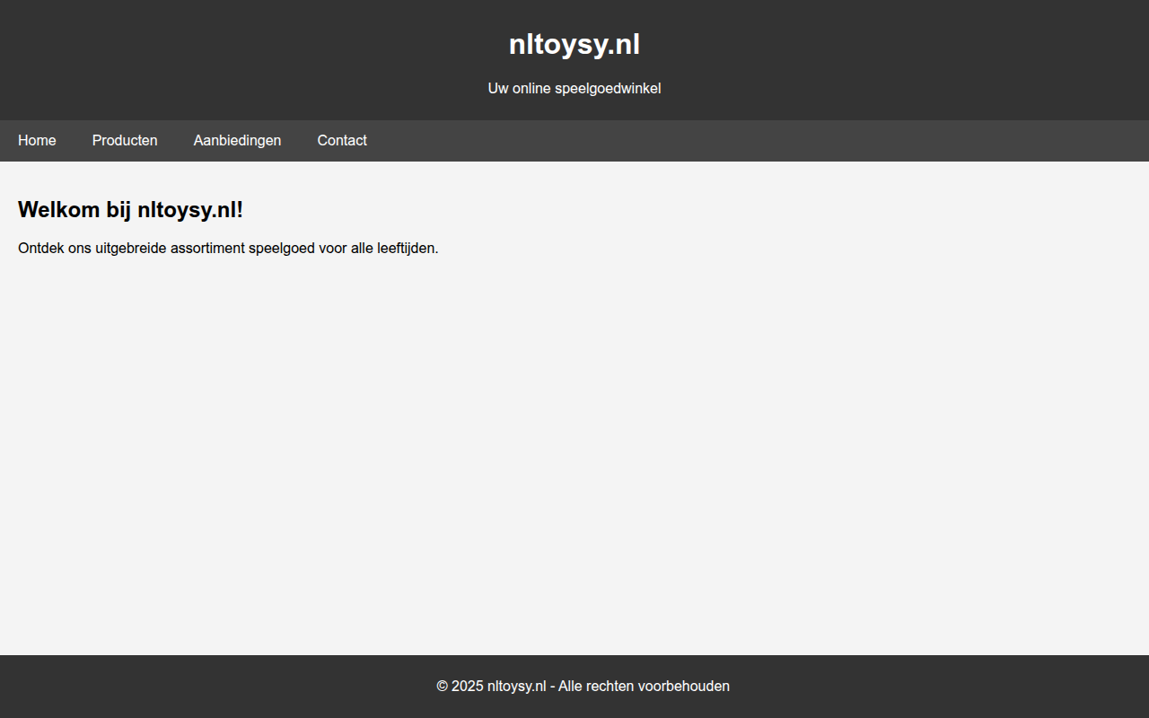Click the nltoysy.nl site title
The width and height of the screenshot is (1149, 718).
pyautogui.click(x=574, y=44)
